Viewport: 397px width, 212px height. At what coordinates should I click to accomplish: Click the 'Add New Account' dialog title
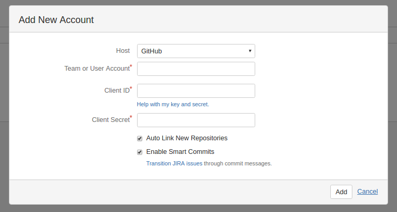56,20
